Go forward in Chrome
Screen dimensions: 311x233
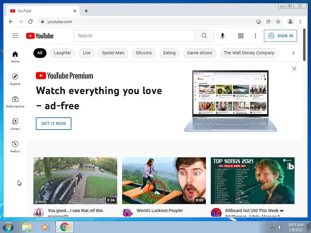click(21, 22)
